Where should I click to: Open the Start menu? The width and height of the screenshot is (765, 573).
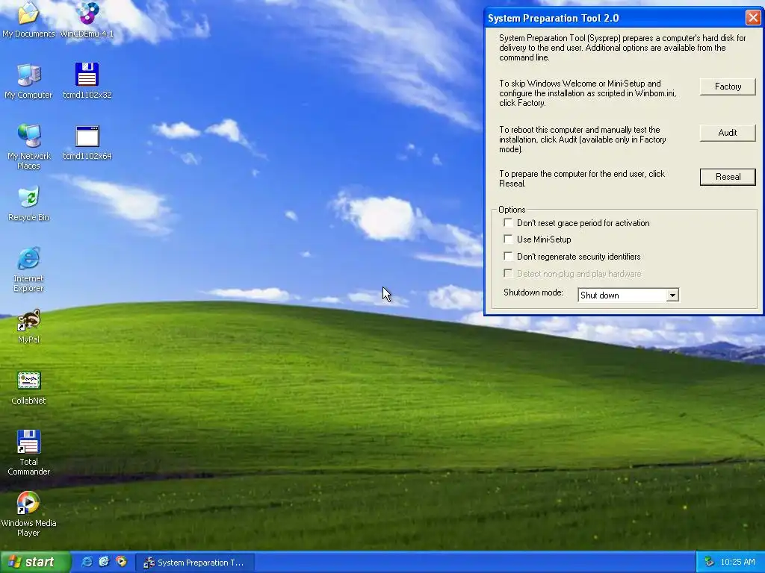34,562
